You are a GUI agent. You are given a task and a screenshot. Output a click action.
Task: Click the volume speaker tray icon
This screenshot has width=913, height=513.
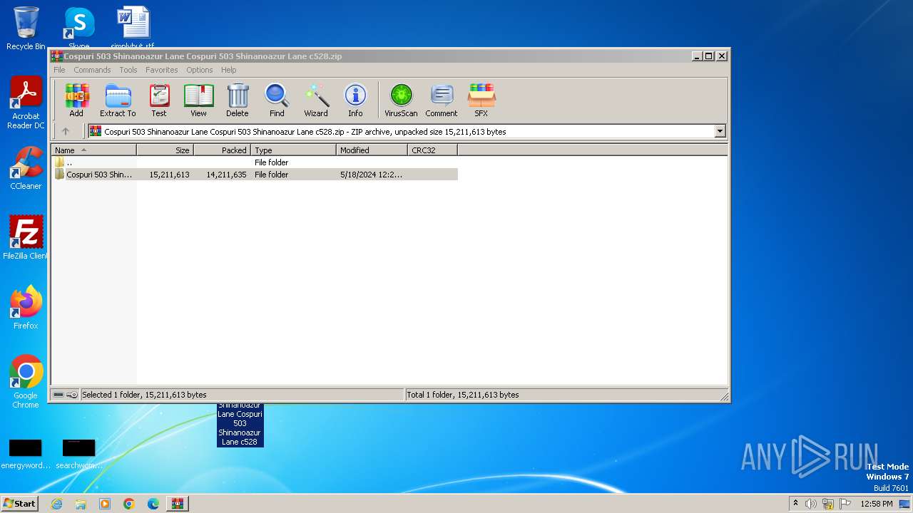pyautogui.click(x=810, y=504)
